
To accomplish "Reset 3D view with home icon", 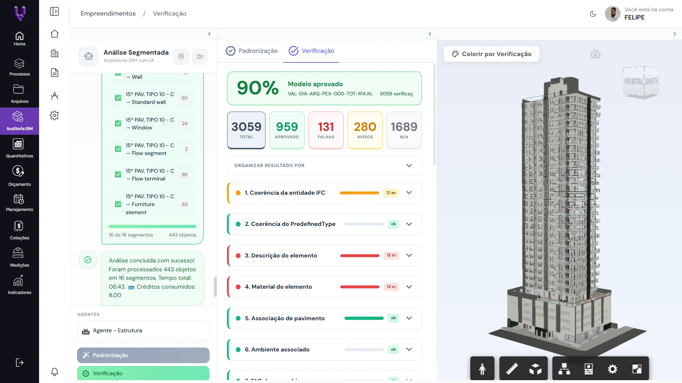I will (595, 54).
